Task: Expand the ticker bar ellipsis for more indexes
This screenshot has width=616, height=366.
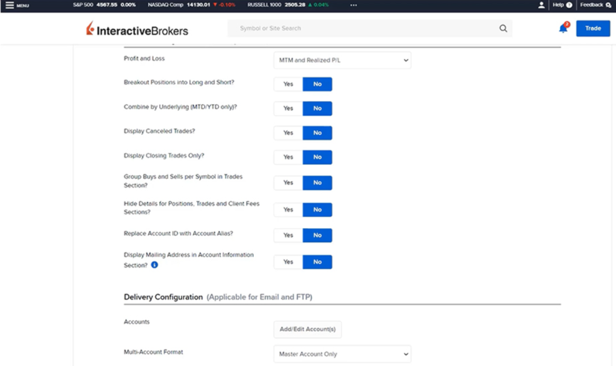Action: click(353, 5)
